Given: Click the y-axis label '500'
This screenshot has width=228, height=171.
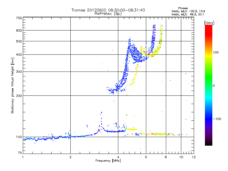Looking at the screenshot, I should 19,41.
